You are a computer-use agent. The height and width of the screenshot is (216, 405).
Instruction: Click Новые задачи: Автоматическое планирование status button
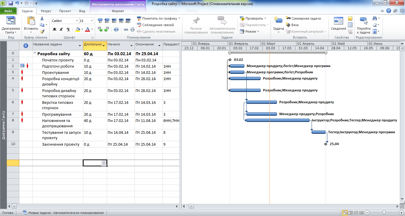pyautogui.click(x=63, y=213)
